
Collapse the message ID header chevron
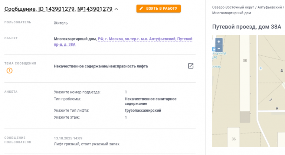pos(117,9)
